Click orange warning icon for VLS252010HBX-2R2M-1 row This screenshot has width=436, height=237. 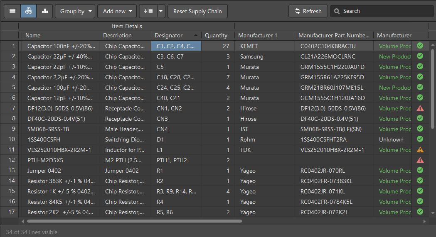click(x=420, y=150)
